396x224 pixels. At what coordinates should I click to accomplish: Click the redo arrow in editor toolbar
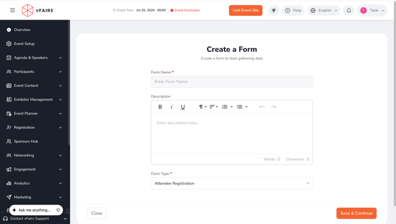(273, 107)
